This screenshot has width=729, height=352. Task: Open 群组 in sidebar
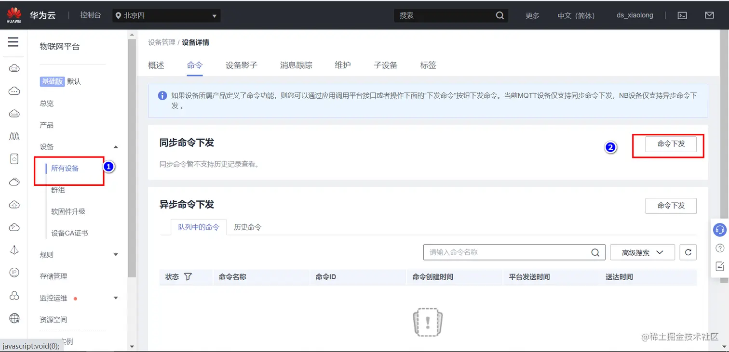click(x=58, y=190)
